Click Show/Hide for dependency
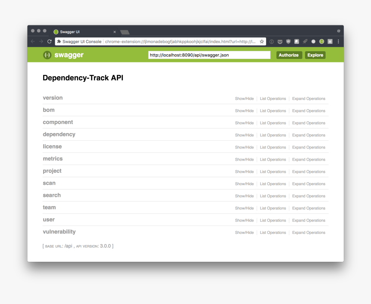 pyautogui.click(x=244, y=135)
